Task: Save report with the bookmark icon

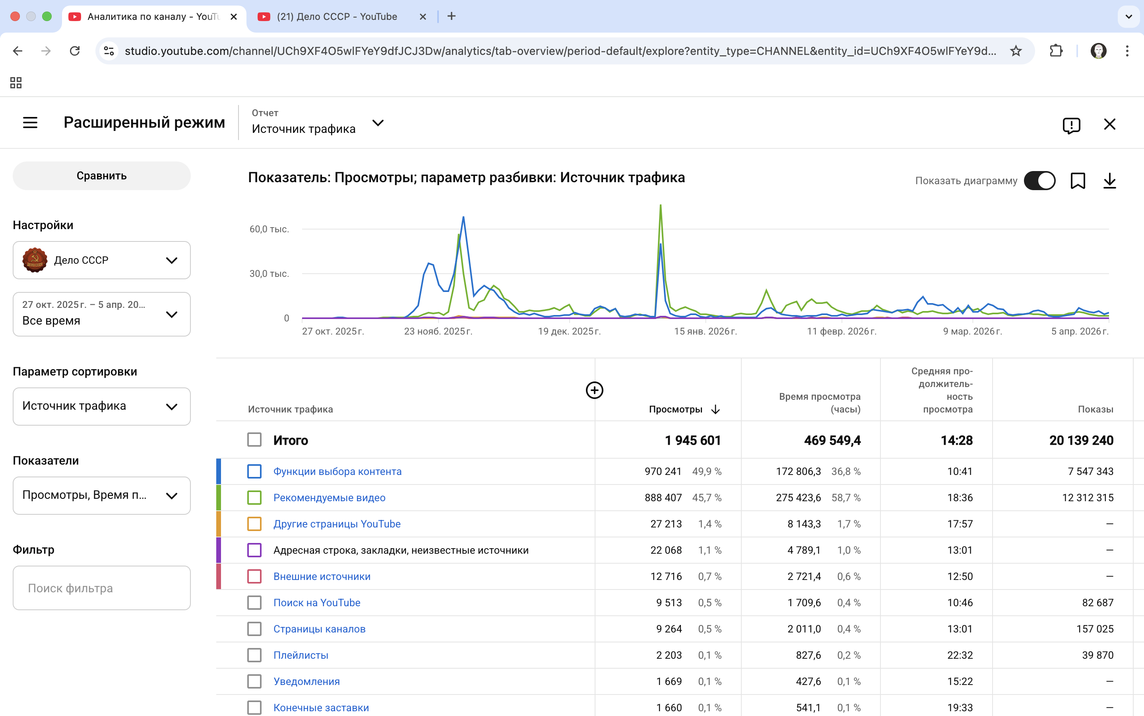Action: (x=1078, y=181)
